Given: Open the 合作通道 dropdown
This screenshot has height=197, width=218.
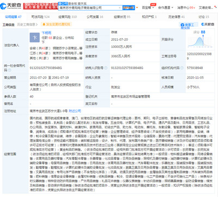Looking at the screenshot, I should tap(165, 8).
